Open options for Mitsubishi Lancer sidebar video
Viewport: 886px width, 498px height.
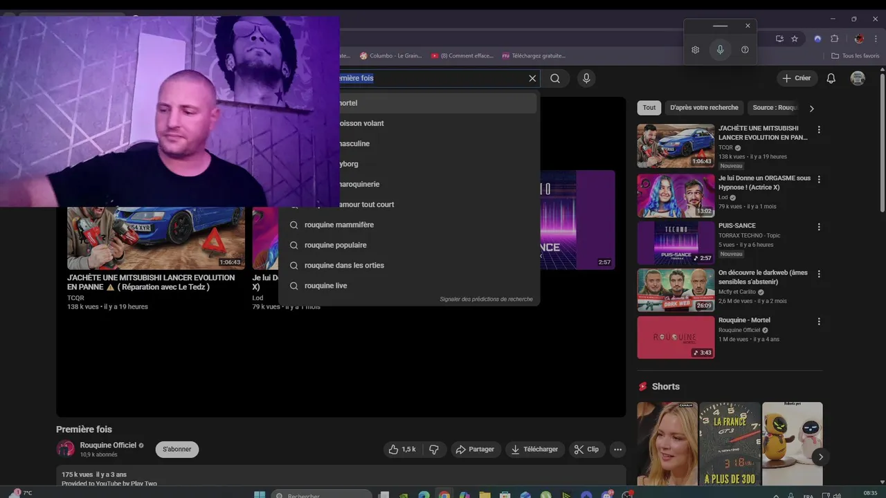pyautogui.click(x=819, y=130)
